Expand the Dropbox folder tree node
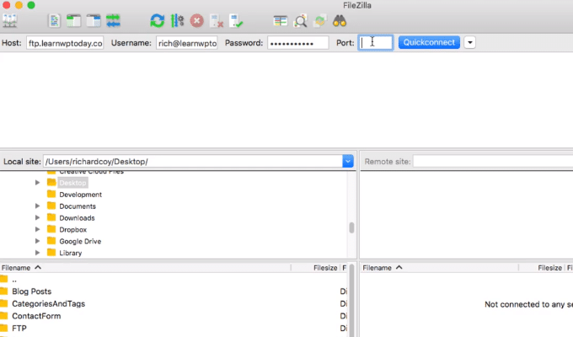 tap(37, 229)
